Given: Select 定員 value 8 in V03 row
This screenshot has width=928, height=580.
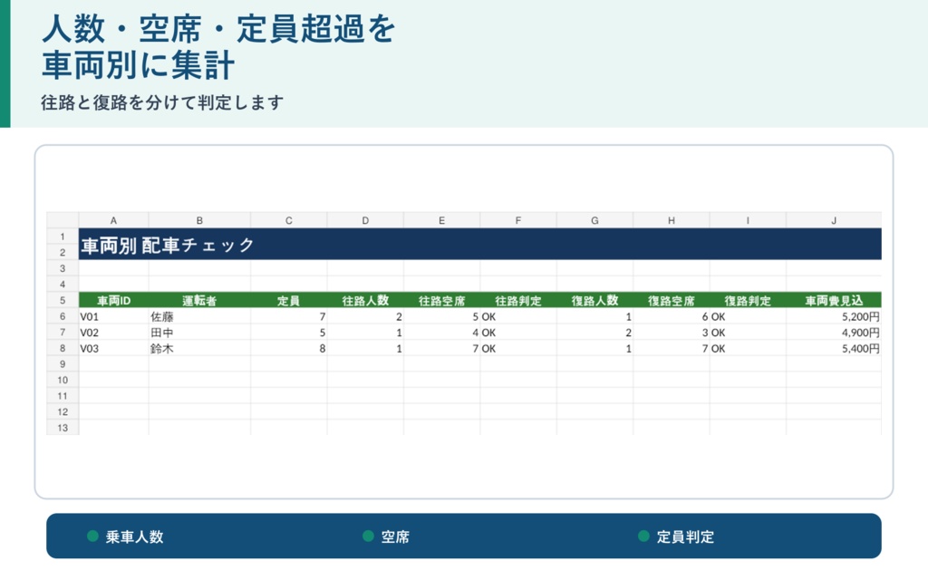Looking at the screenshot, I should 289,348.
